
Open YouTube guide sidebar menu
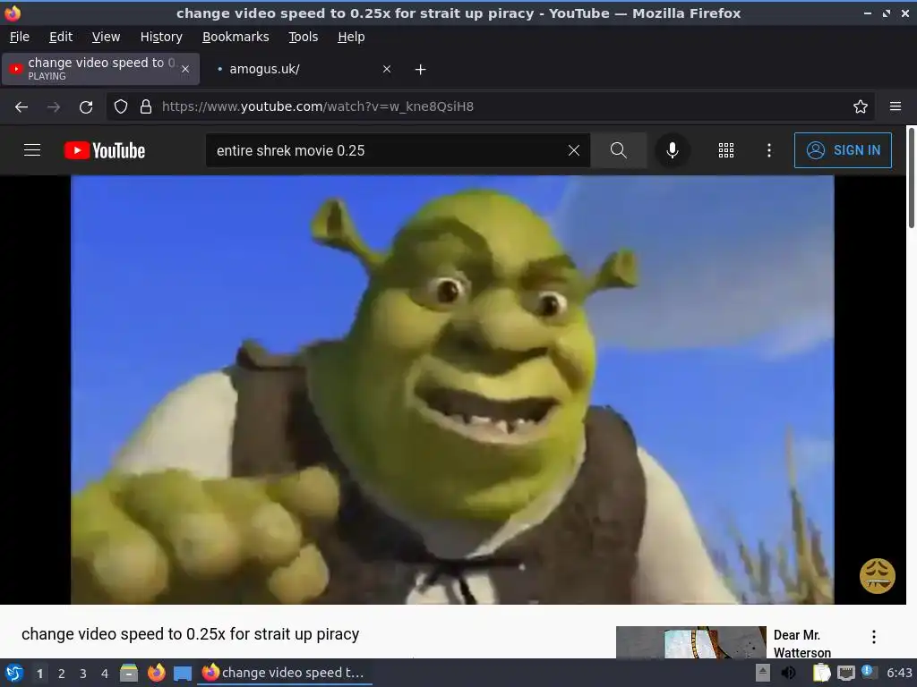tap(32, 150)
